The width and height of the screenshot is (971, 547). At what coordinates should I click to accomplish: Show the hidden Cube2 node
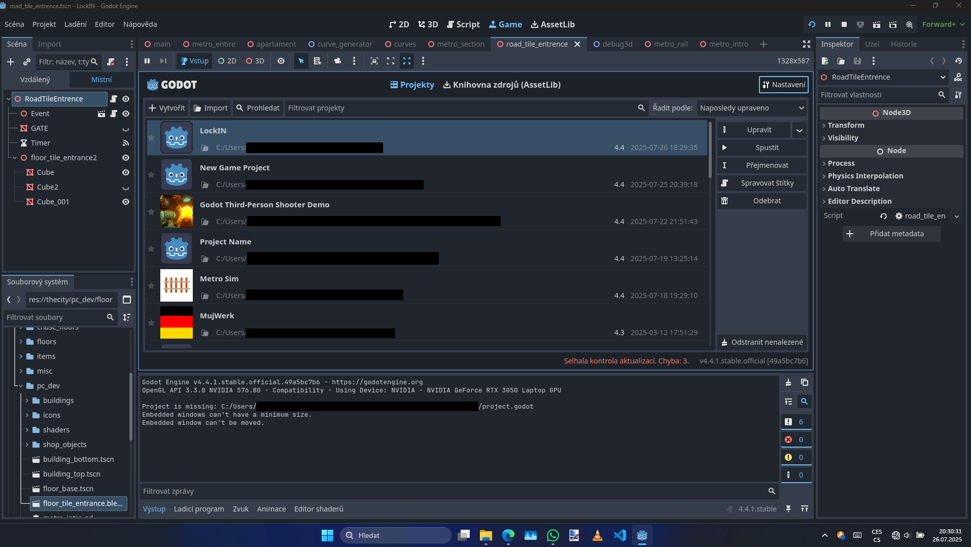tap(126, 188)
